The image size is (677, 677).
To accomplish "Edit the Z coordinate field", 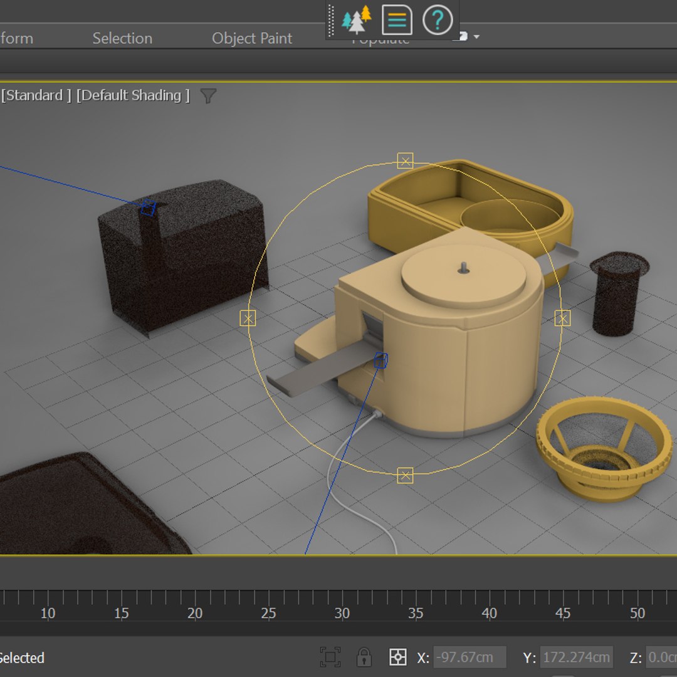I will [x=661, y=657].
